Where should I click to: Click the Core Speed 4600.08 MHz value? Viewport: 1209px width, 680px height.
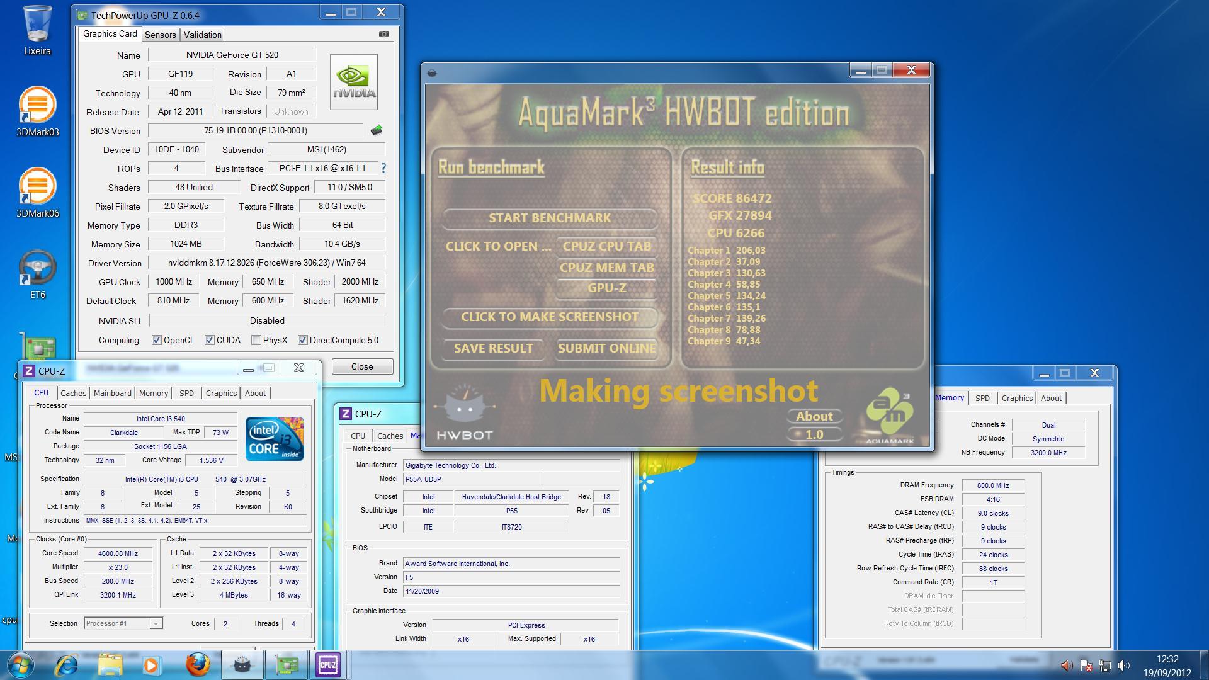click(118, 553)
